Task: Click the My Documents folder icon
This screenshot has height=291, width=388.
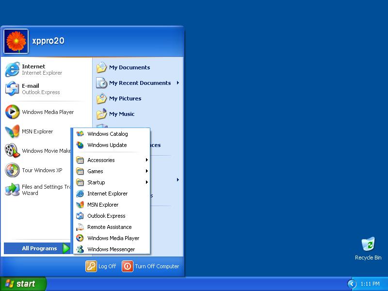Action: click(x=101, y=67)
